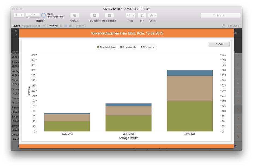
Task: Select the Mittwoch 11.02 row
Action: click(15, 92)
